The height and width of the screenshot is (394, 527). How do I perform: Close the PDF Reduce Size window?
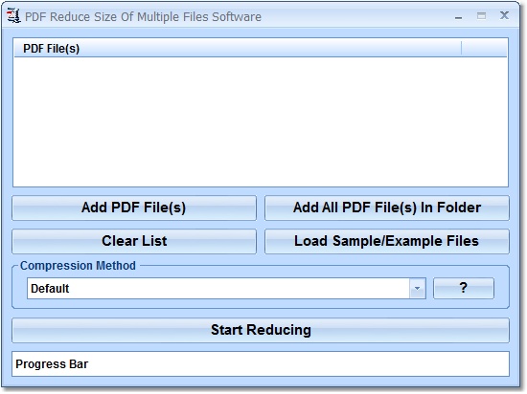504,15
